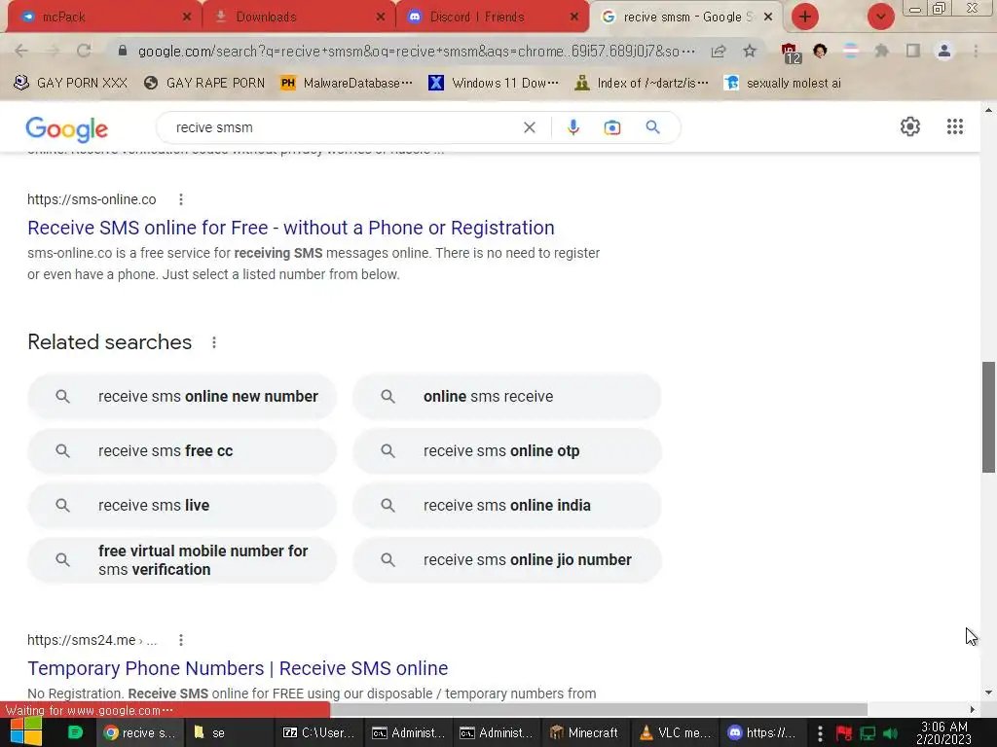This screenshot has height=747, width=997.
Task: Search receive sms live suggestion
Action: 182,506
